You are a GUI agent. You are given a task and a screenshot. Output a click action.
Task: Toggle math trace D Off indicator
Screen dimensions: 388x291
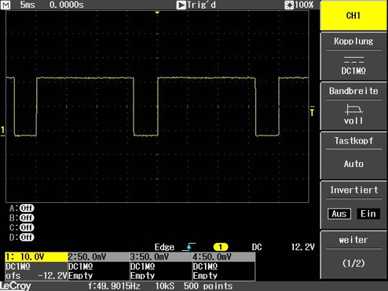click(27, 237)
